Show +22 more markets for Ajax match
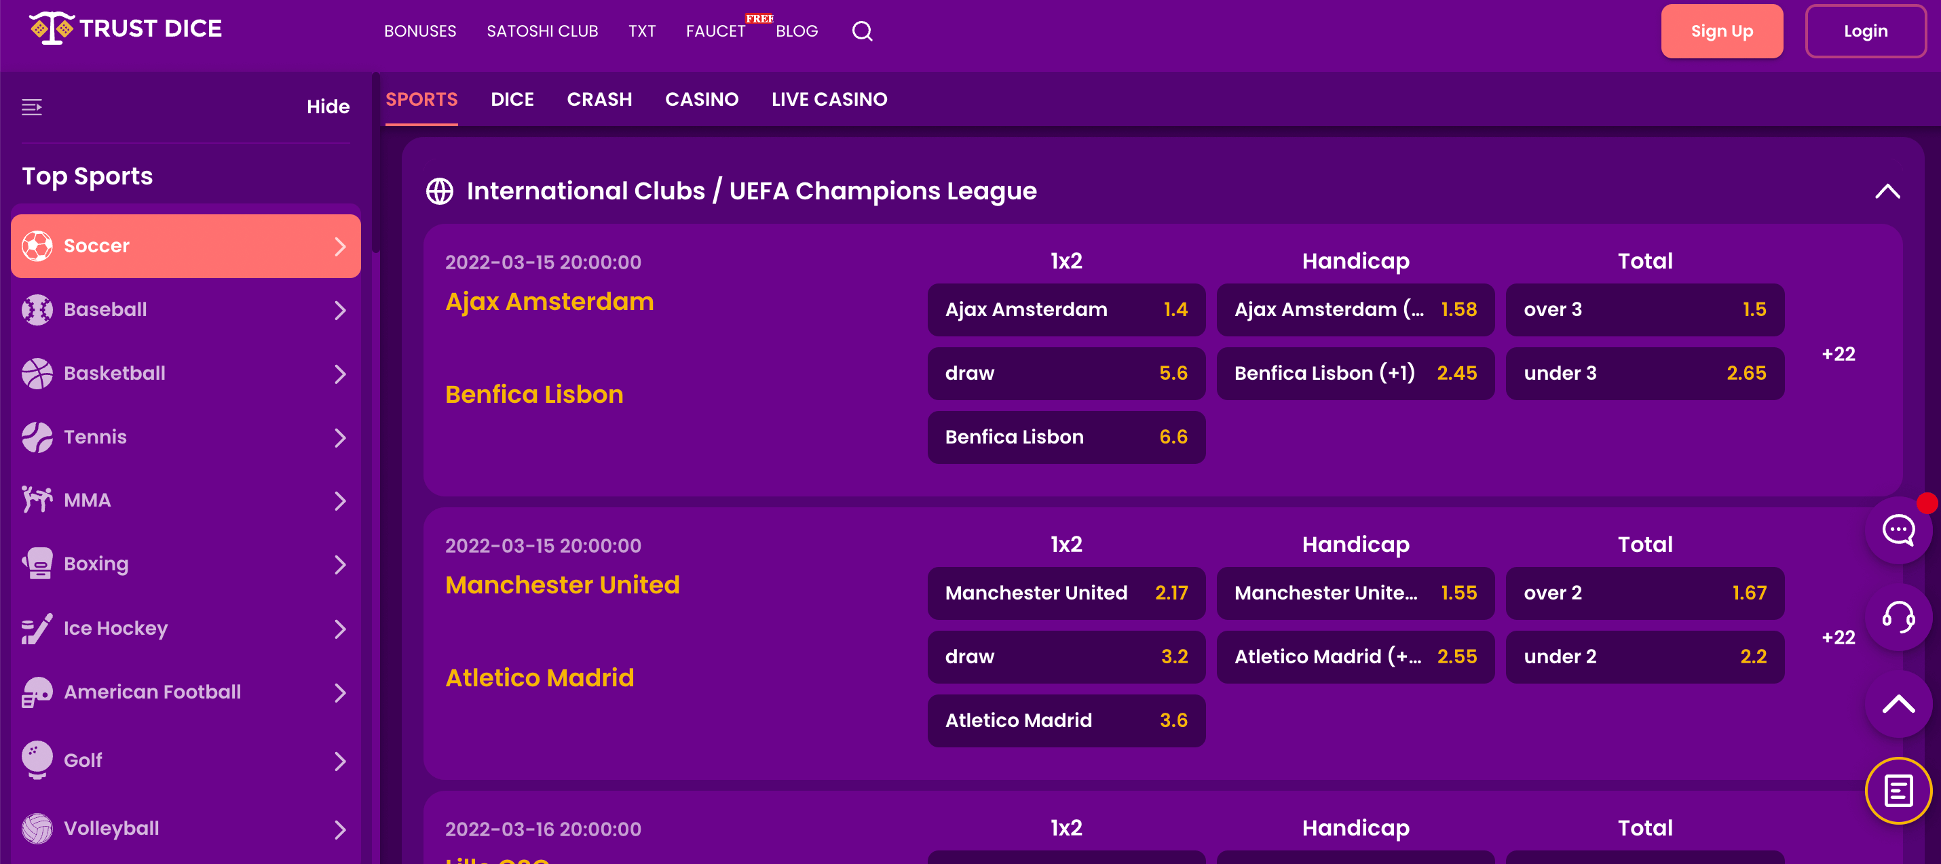The image size is (1941, 864). (x=1838, y=354)
